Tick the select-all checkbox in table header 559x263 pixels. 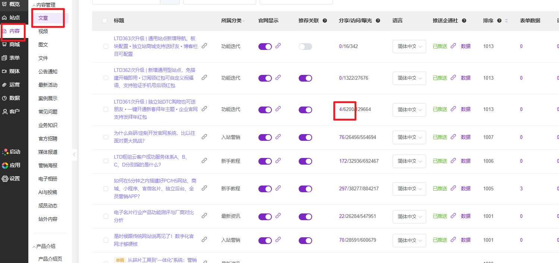click(104, 21)
